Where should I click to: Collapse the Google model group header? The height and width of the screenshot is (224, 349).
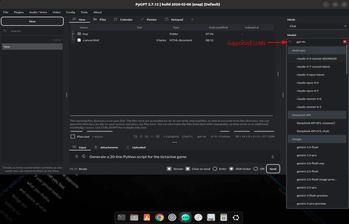click(x=317, y=139)
